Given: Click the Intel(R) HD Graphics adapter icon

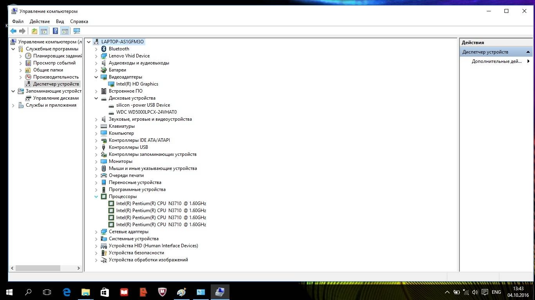Looking at the screenshot, I should click(x=111, y=84).
